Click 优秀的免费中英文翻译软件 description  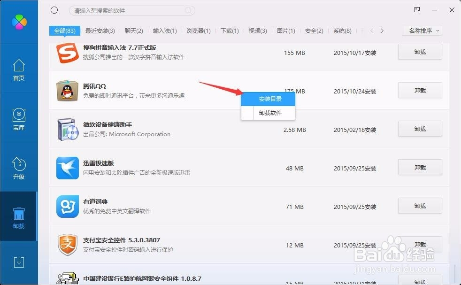(117, 211)
